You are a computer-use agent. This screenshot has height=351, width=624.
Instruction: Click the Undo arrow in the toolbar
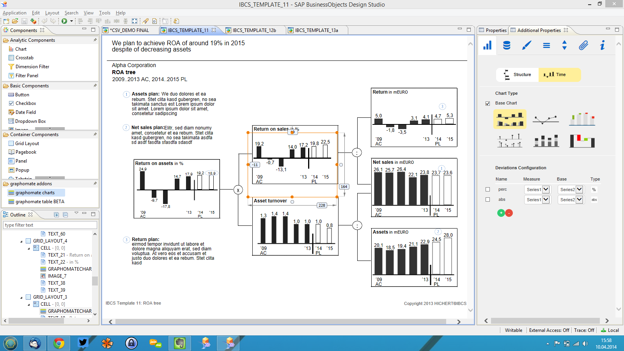point(44,21)
